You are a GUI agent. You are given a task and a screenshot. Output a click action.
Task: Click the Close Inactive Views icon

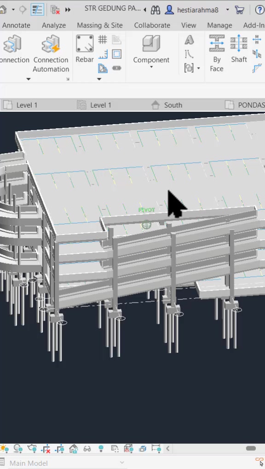(55, 10)
